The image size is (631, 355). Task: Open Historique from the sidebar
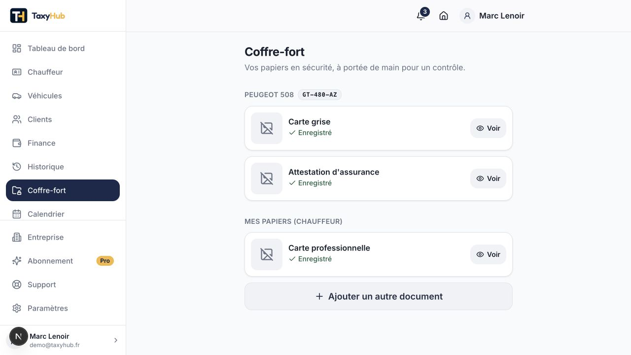(x=63, y=167)
